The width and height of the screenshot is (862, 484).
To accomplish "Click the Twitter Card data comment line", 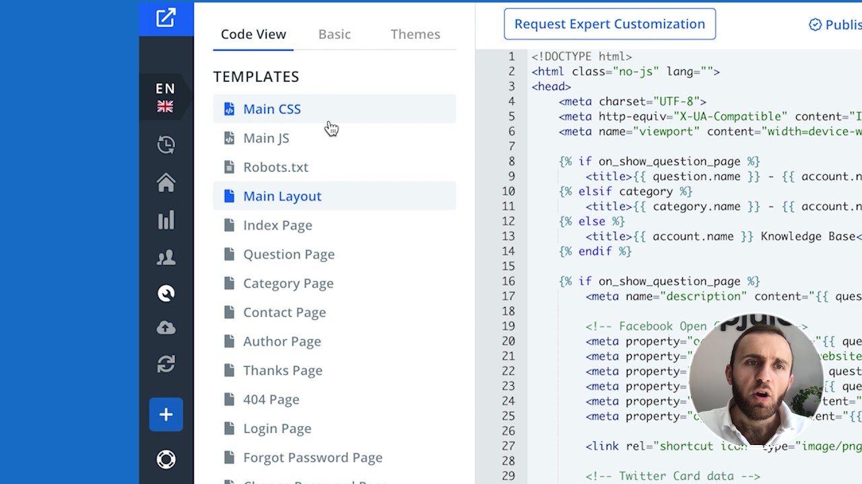I will pyautogui.click(x=673, y=476).
